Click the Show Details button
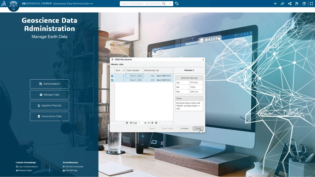 (167, 128)
